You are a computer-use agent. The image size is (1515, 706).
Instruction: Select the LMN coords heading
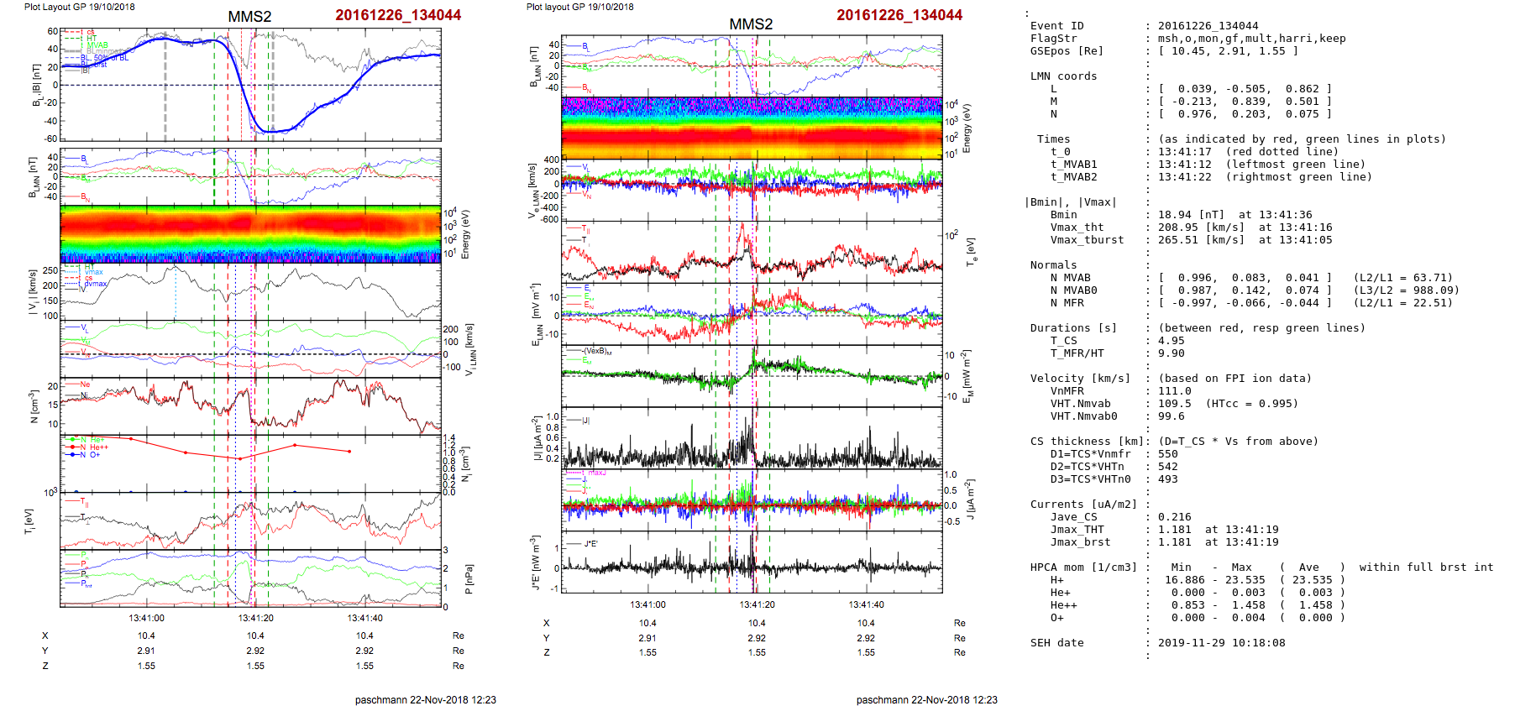pos(1063,76)
